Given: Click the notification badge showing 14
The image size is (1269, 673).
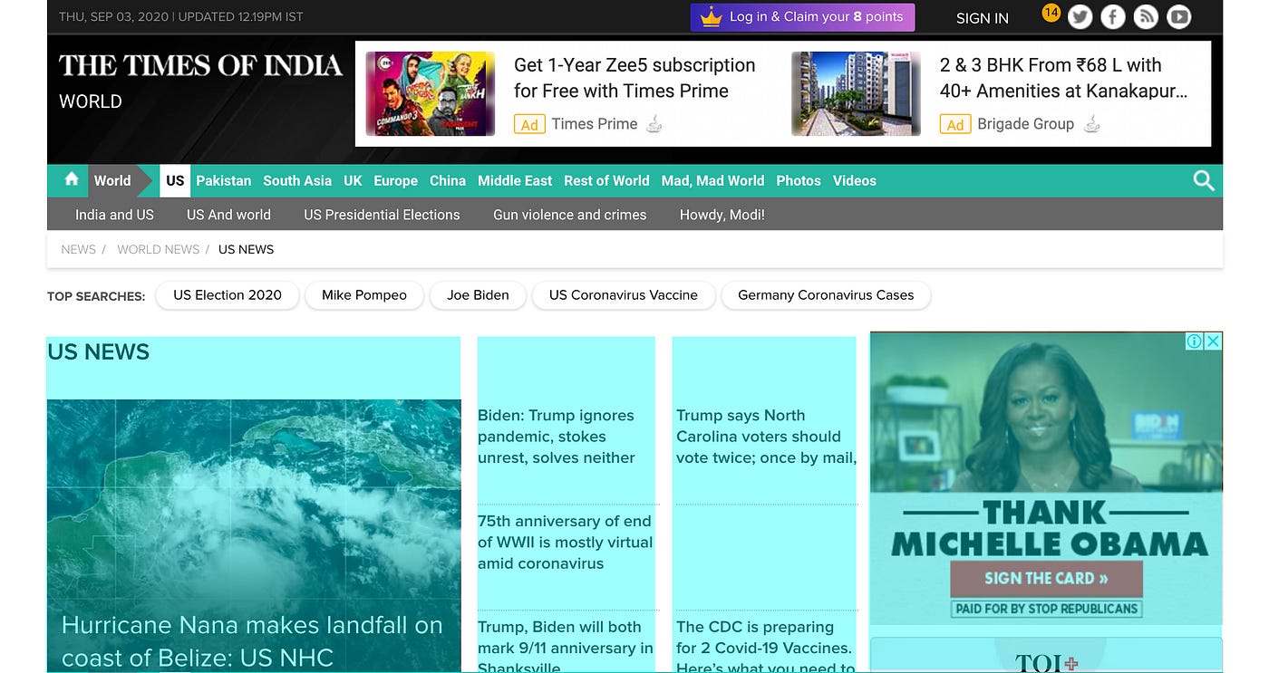Looking at the screenshot, I should click(x=1051, y=13).
